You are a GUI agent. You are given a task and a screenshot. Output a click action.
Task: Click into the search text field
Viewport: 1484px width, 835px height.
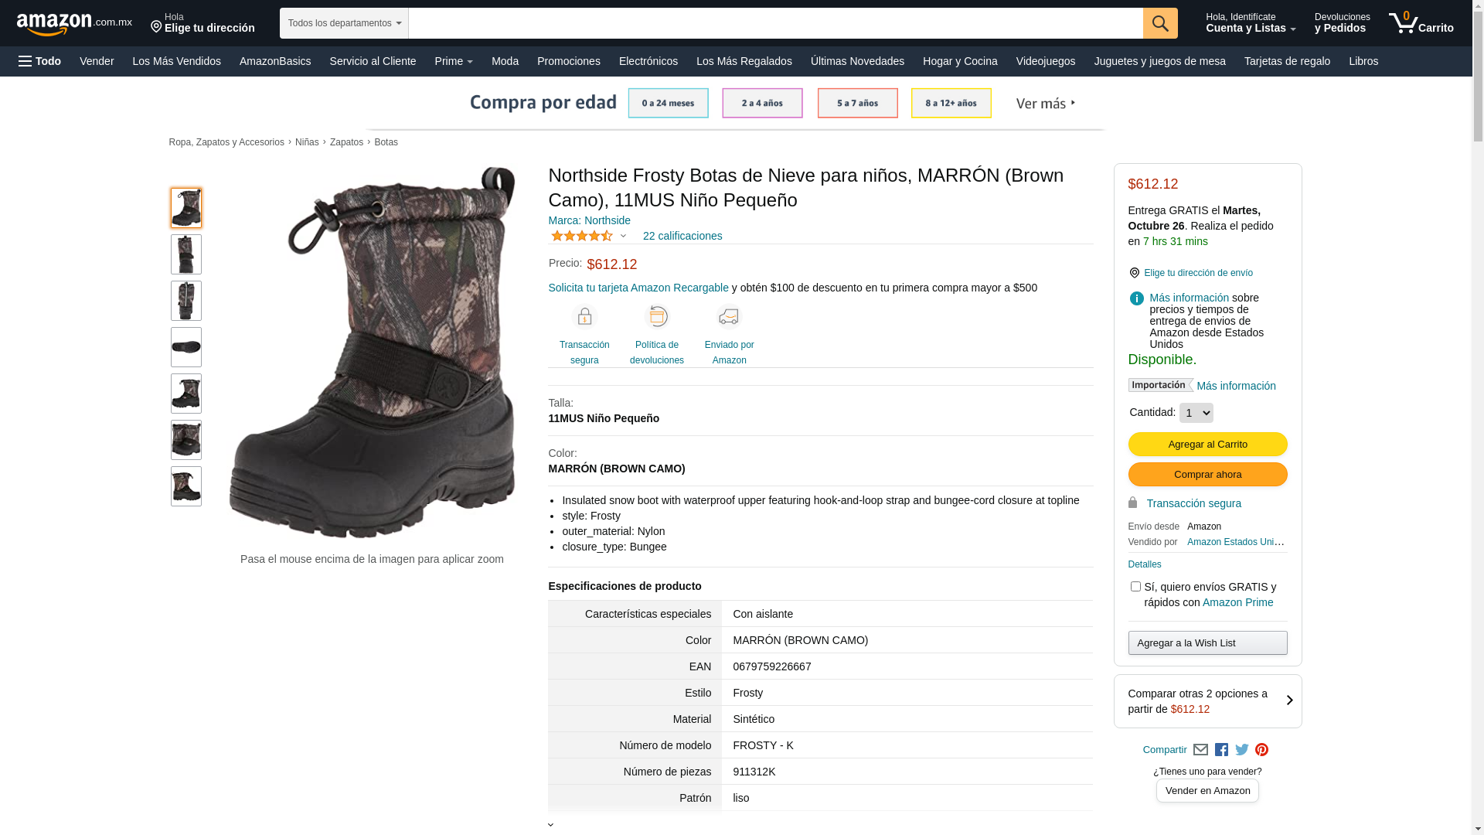(x=774, y=23)
